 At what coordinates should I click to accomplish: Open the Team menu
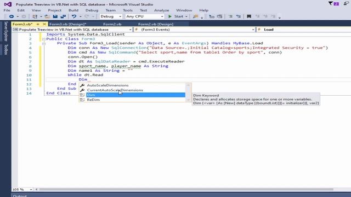coord(110,10)
